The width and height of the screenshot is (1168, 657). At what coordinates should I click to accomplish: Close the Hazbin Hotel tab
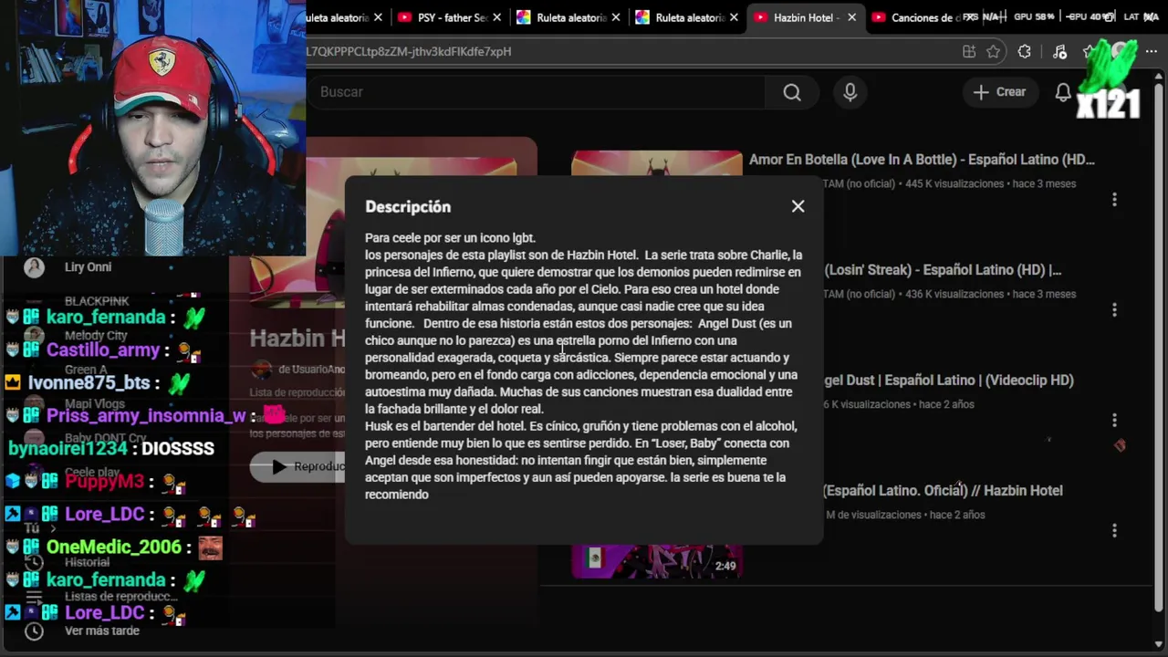point(852,17)
